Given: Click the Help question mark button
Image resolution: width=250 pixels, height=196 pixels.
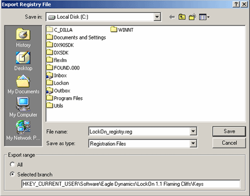Looking at the screenshot, I should pyautogui.click(x=236, y=4).
